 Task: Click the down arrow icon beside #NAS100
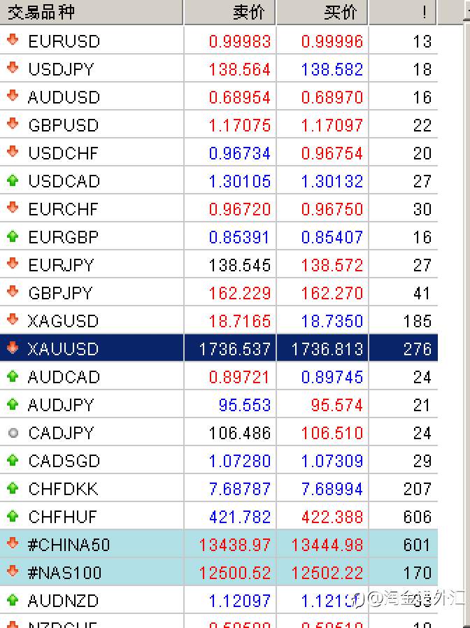(x=13, y=571)
